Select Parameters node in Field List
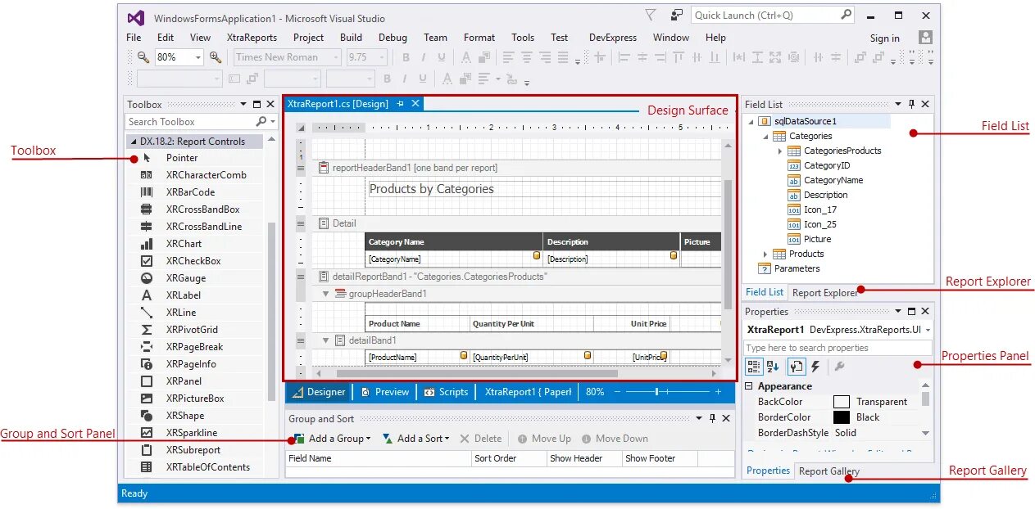The height and width of the screenshot is (509, 1035). (x=797, y=268)
